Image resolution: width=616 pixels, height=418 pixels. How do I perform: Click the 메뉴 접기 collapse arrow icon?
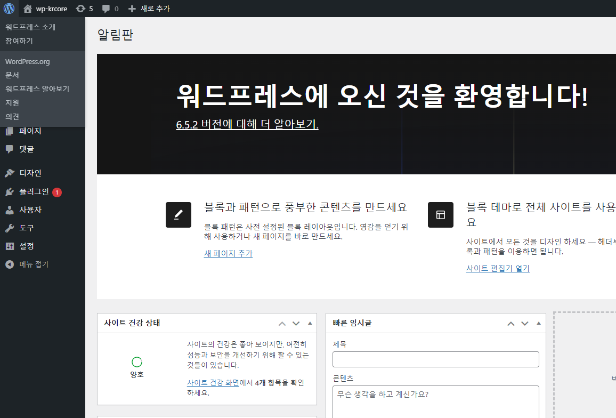pyautogui.click(x=10, y=264)
